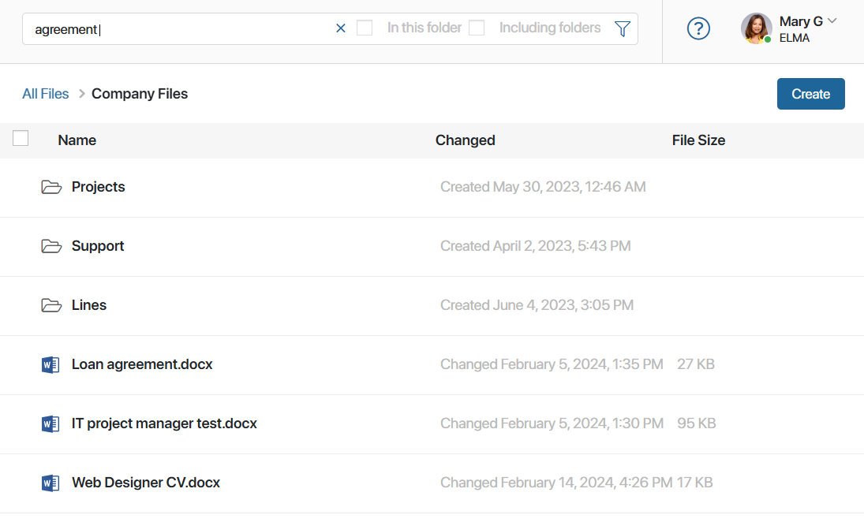Click 'Changed February 14, 2024, 4:26 PM' text
Image resolution: width=864 pixels, height=526 pixels.
[556, 483]
